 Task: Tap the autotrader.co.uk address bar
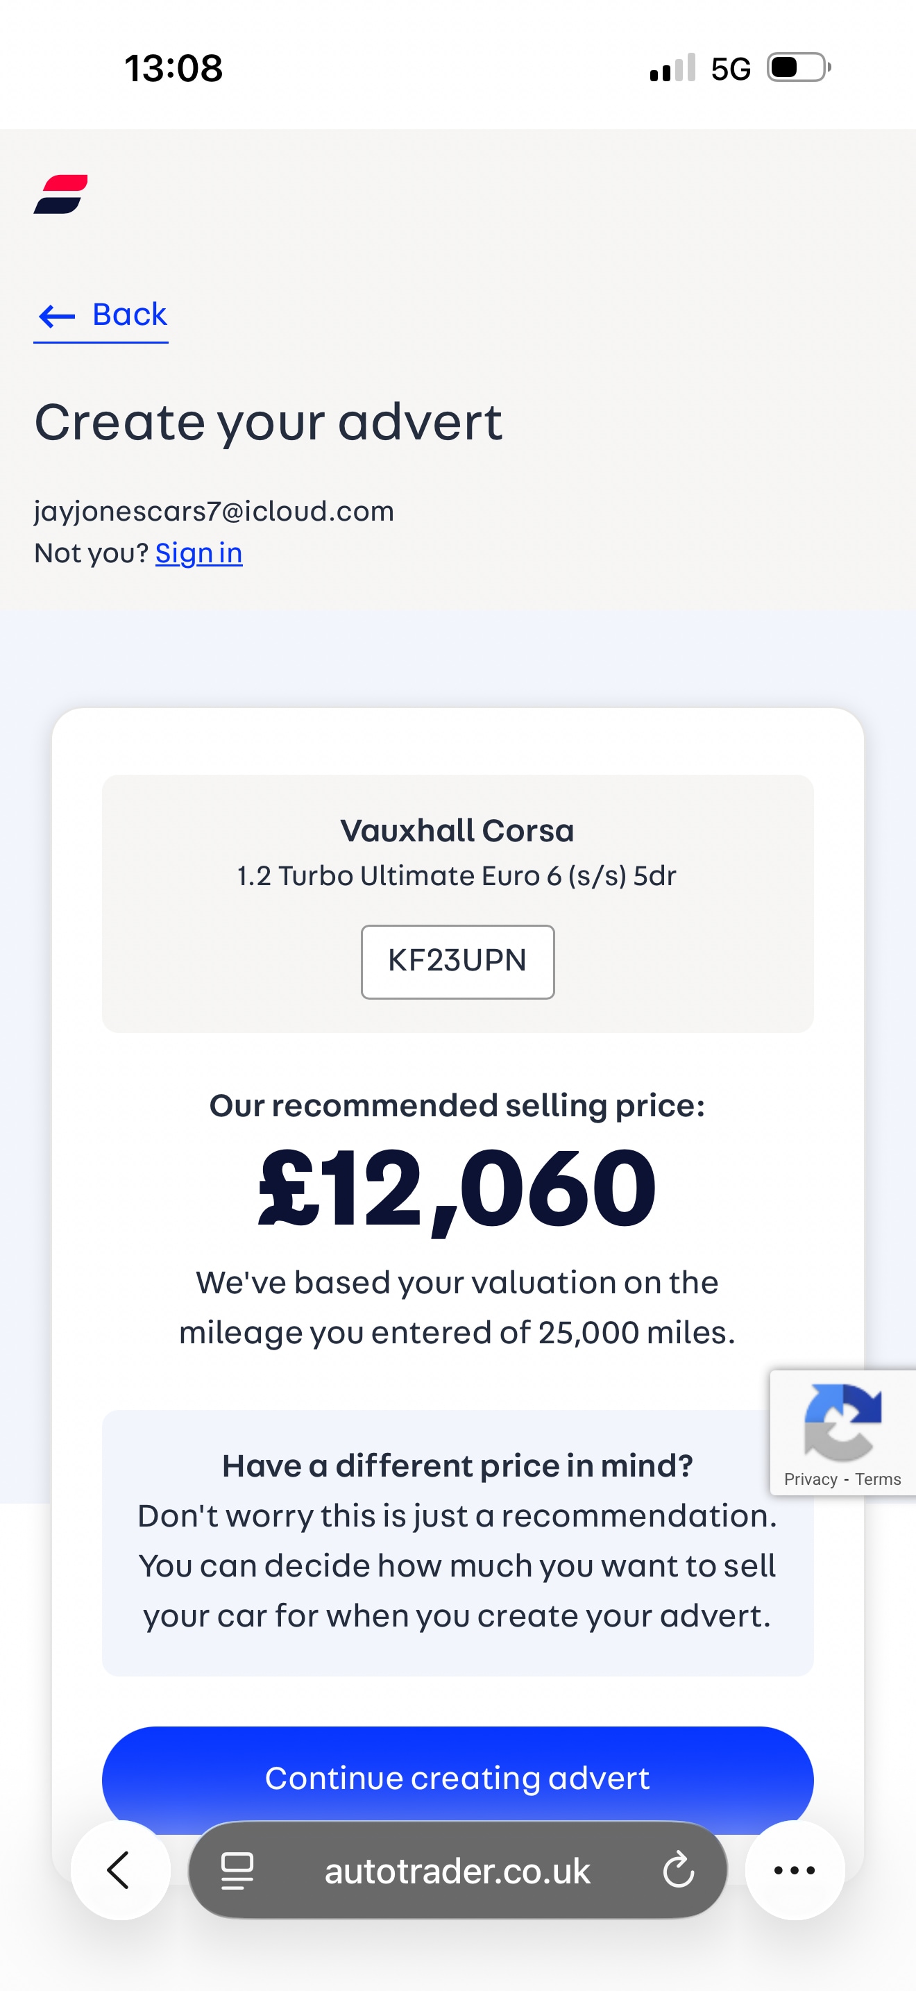(x=457, y=1870)
